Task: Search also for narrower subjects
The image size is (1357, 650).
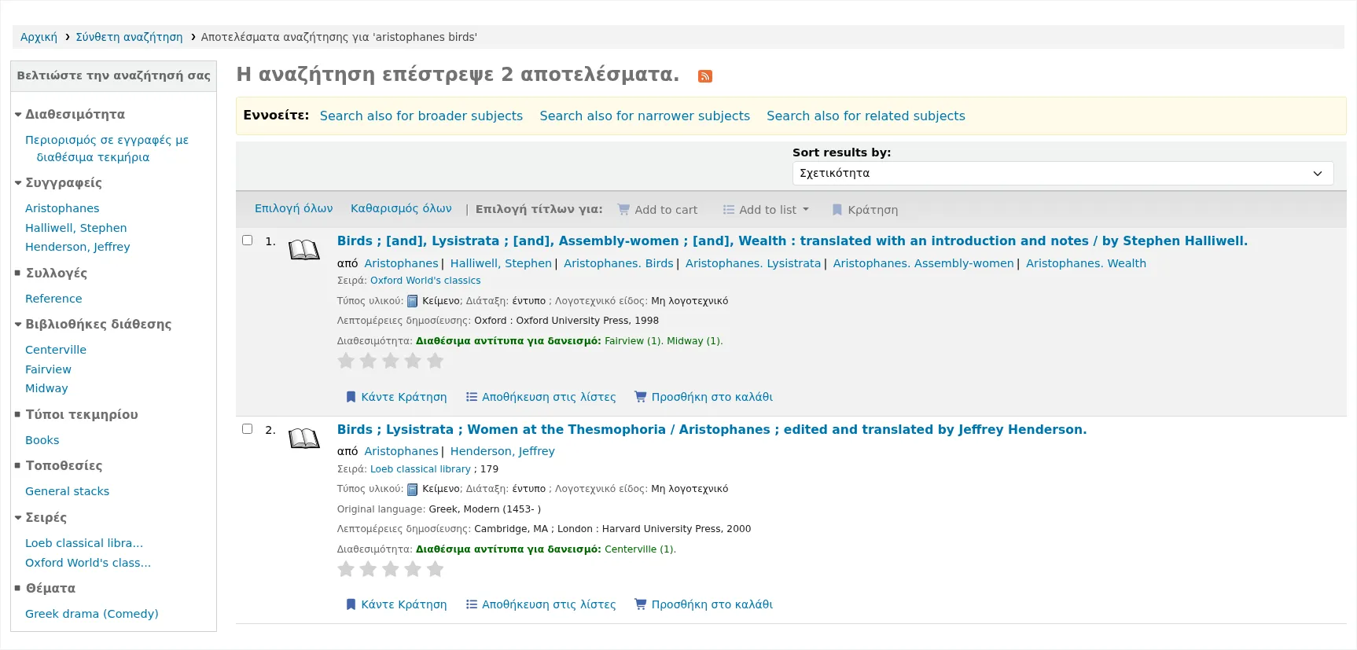Action: tap(645, 116)
